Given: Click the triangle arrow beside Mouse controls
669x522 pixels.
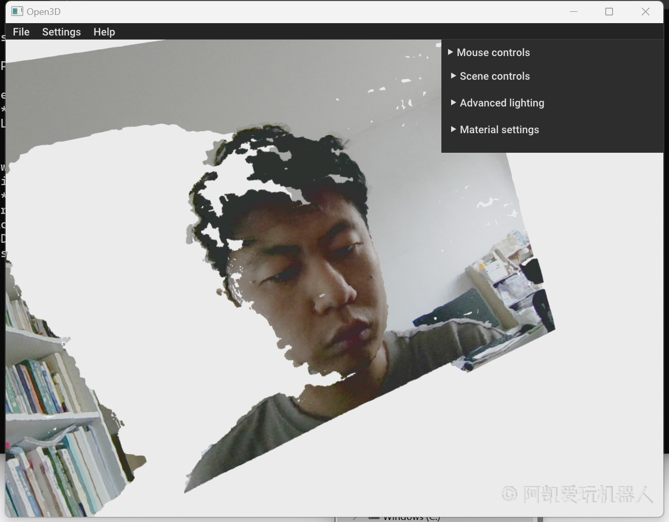Looking at the screenshot, I should (450, 52).
